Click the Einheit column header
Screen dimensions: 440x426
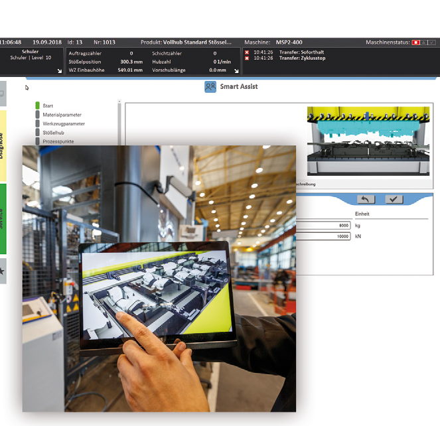point(362,214)
